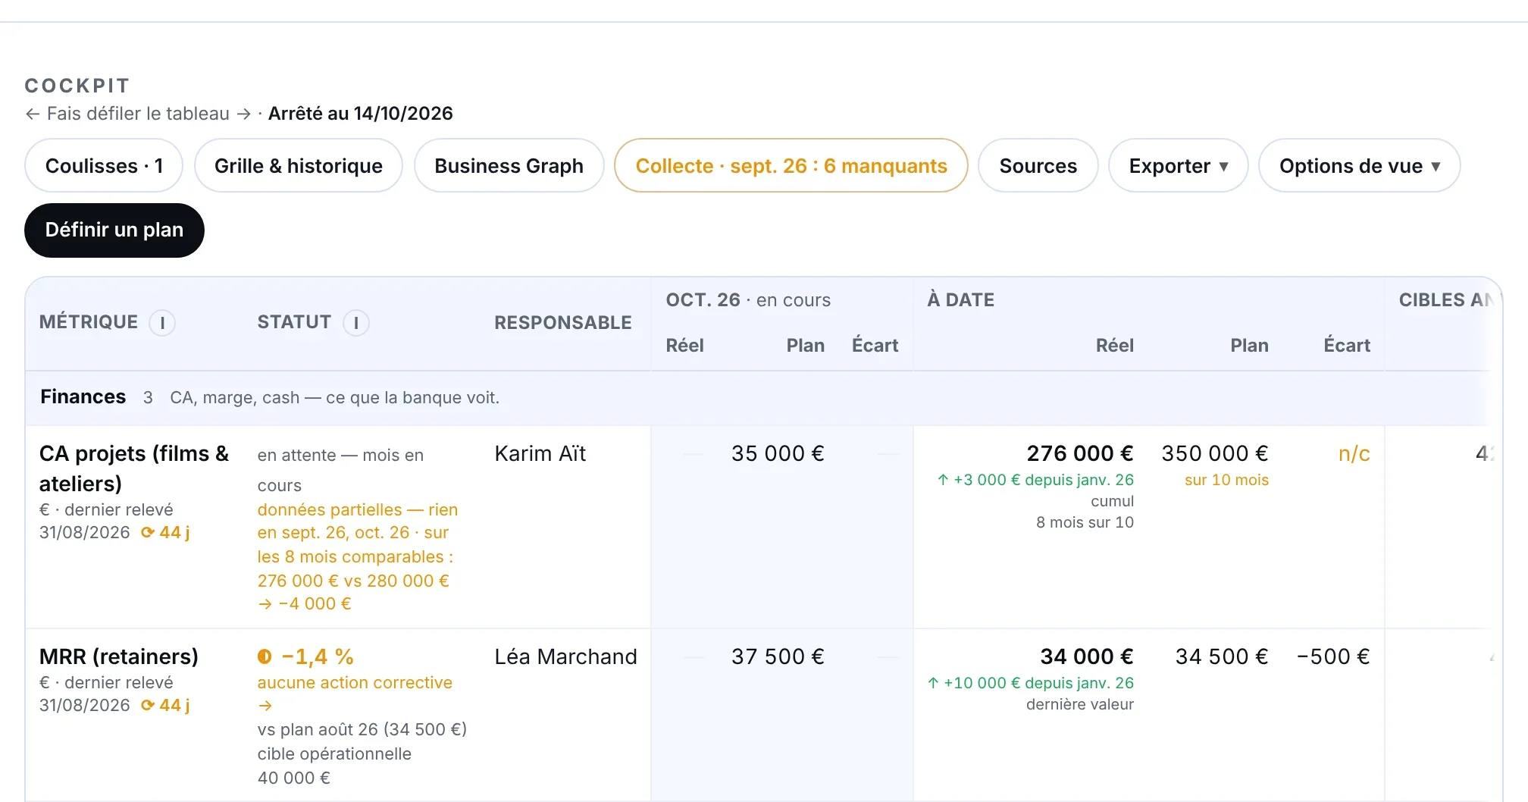Screen dimensions: 1528x802
Task: Open the Sources panel
Action: (x=1038, y=166)
